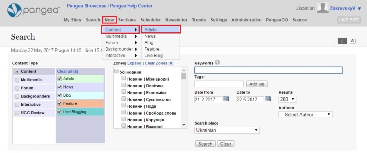Open the Search place dropdown
Image resolution: width=367 pixels, height=153 pixels.
227,130
